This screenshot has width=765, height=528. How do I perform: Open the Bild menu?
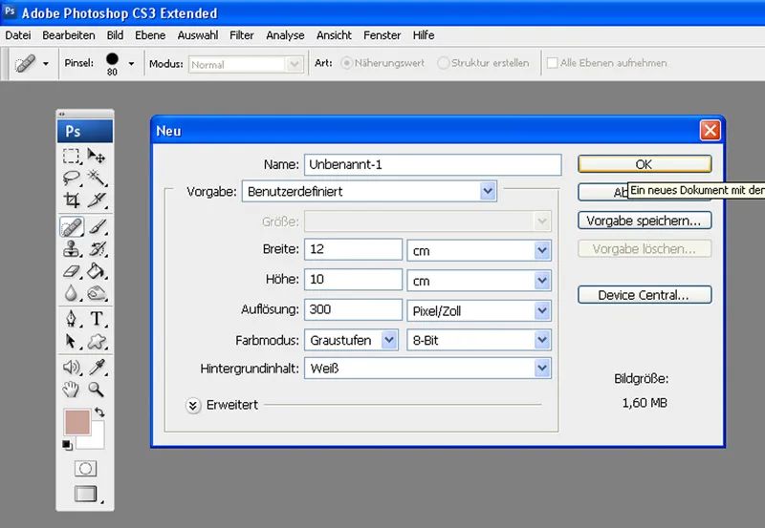point(115,35)
